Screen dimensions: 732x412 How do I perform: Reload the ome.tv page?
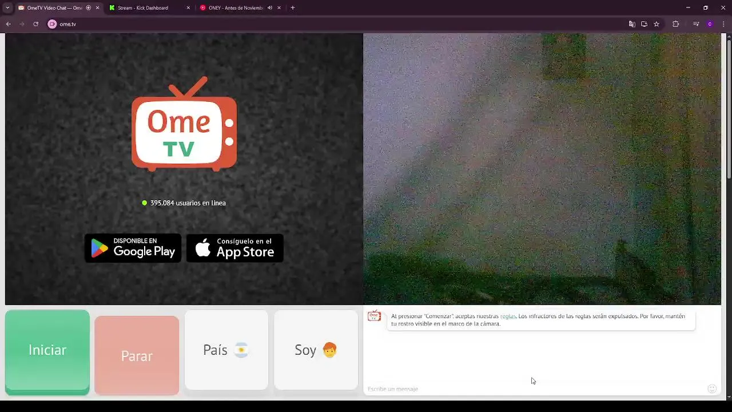35,24
